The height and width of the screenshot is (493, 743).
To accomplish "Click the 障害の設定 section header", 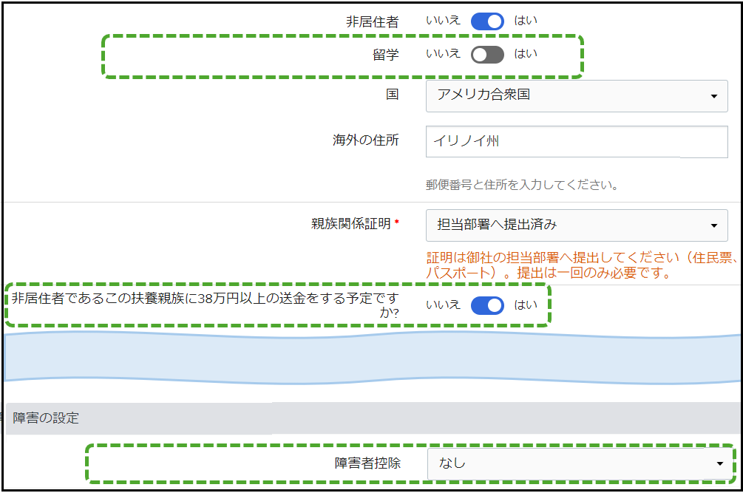I will coord(373,418).
